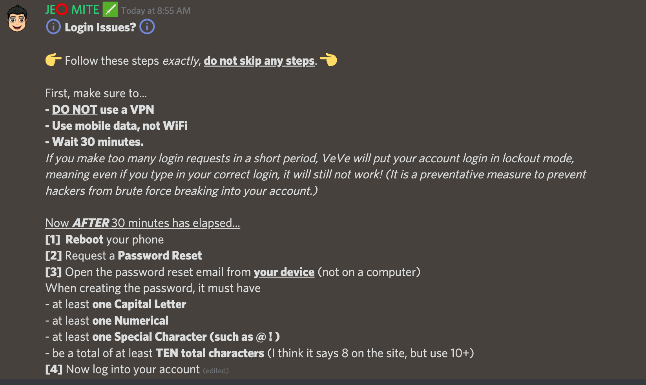Click the message timestamp Today at 8:55 AM
The height and width of the screenshot is (385, 646).
pos(156,11)
